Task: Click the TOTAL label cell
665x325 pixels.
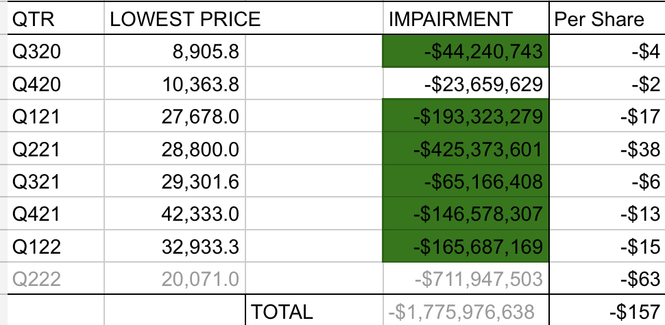Action: click(x=314, y=310)
